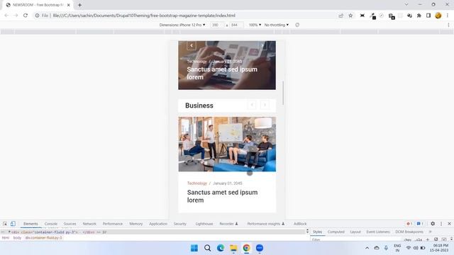Open the Extensions puzzle-piece icon

coord(419,16)
